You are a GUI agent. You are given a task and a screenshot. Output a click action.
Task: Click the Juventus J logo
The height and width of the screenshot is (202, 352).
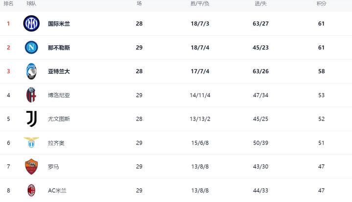pos(32,119)
